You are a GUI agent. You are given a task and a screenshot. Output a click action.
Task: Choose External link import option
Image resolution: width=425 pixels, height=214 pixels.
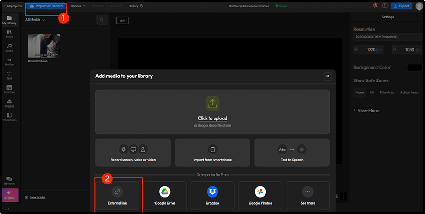point(118,196)
